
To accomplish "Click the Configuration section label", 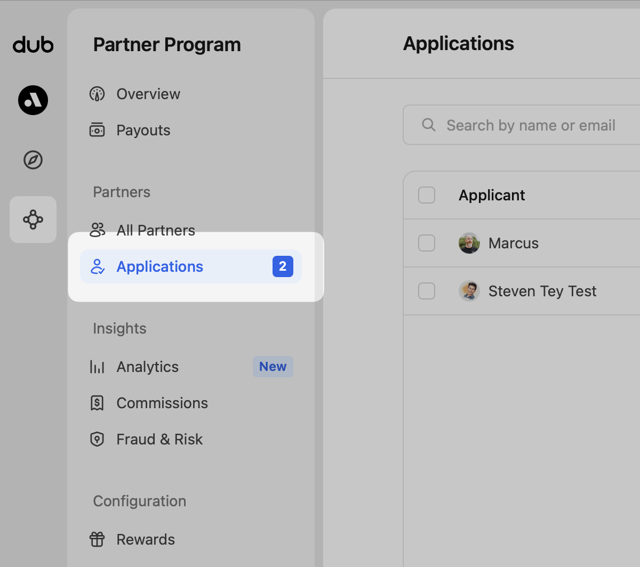I will [140, 501].
